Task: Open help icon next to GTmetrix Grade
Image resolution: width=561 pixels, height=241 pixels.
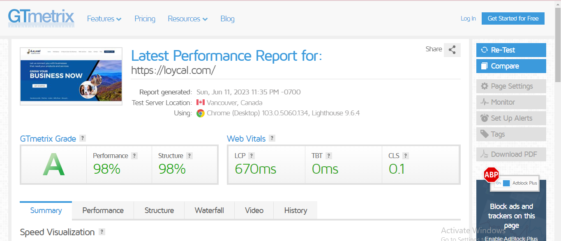Action: [x=83, y=138]
